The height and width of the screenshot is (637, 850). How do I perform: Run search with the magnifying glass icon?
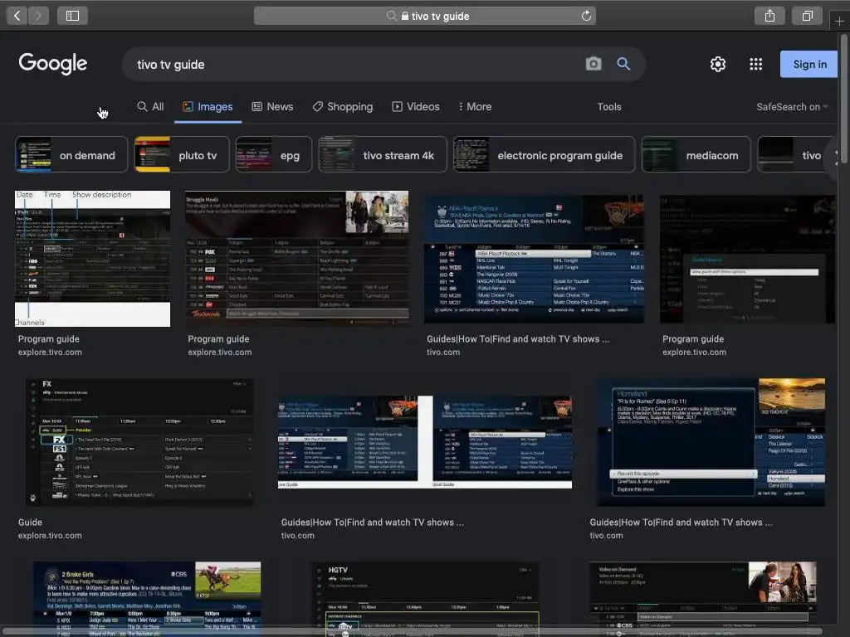click(623, 64)
